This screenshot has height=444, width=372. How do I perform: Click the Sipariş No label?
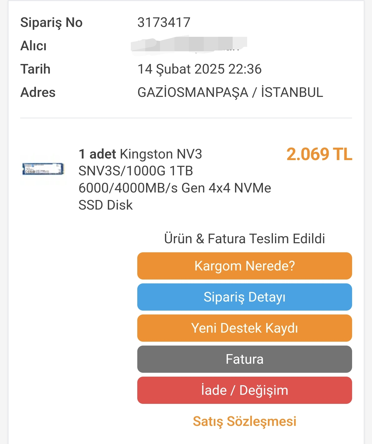point(51,23)
